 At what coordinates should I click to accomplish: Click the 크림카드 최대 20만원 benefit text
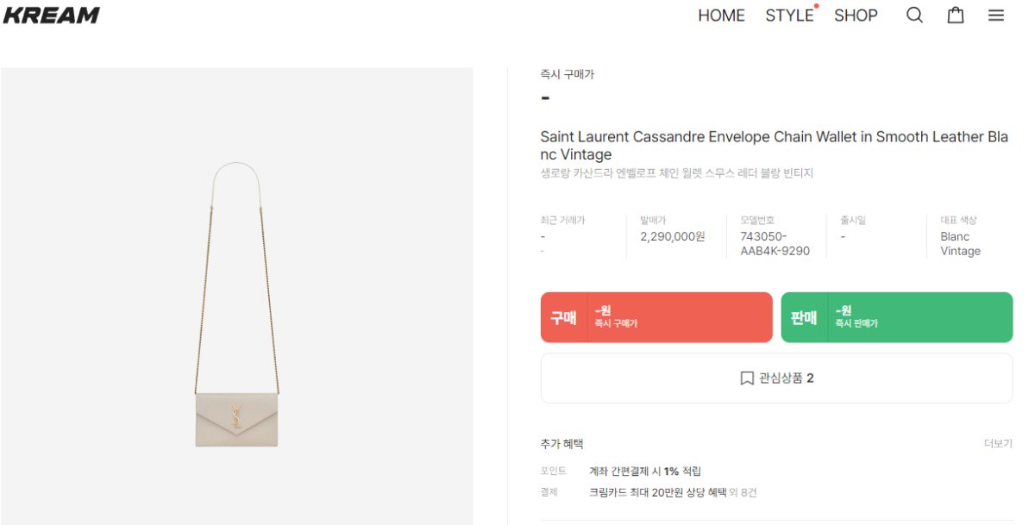(656, 493)
